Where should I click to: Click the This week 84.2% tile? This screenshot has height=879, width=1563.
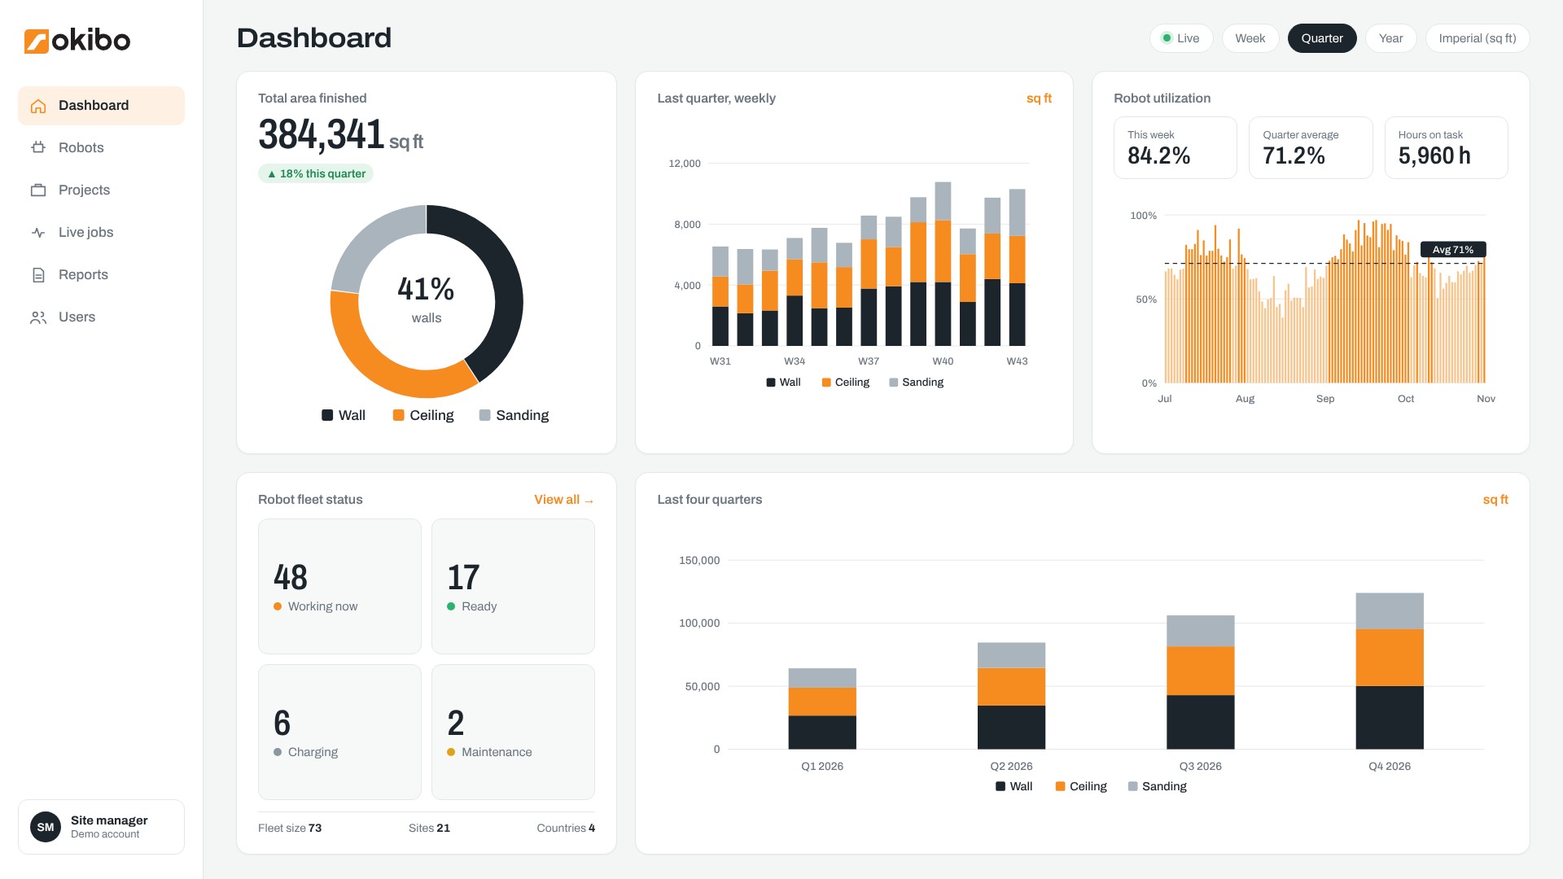coord(1176,148)
